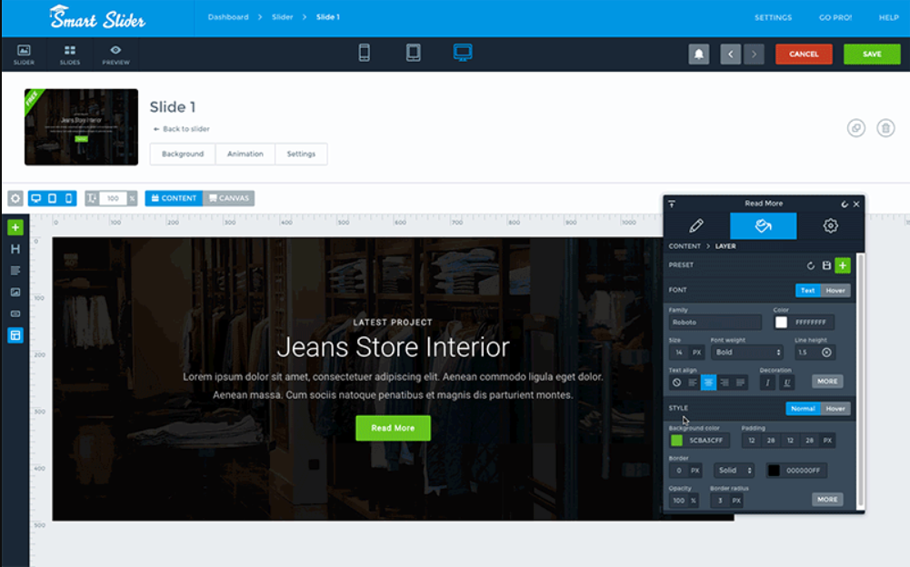Click the red Cancel button
The width and height of the screenshot is (910, 567).
click(804, 54)
